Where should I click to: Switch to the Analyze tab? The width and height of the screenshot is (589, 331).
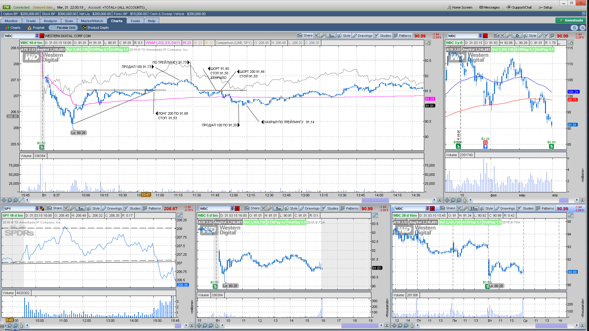[x=50, y=21]
